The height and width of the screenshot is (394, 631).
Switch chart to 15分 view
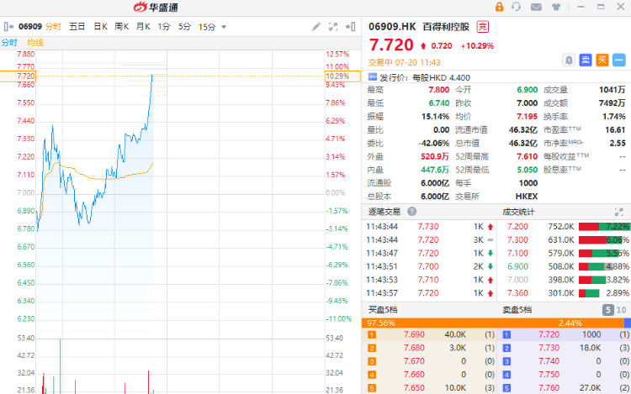pos(207,27)
